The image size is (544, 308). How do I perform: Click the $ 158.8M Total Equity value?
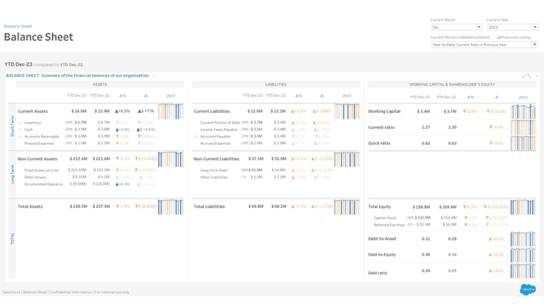coord(422,207)
